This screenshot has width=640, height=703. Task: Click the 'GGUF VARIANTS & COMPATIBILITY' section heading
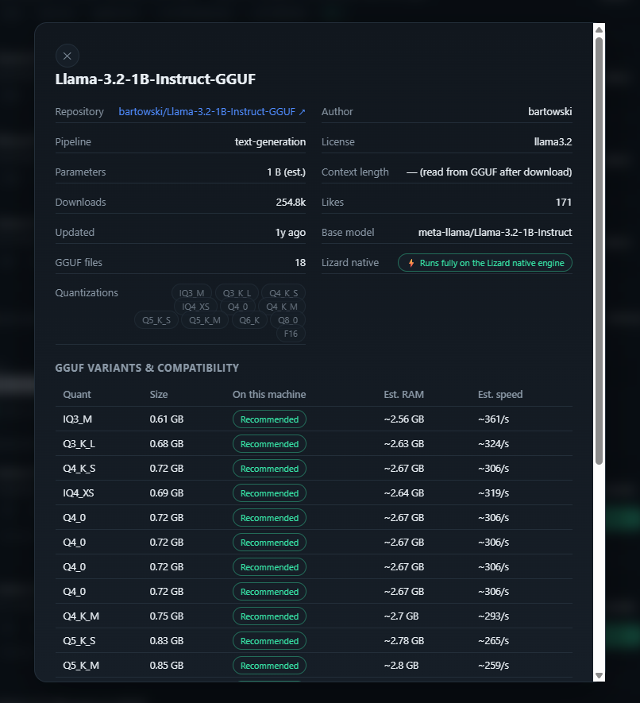(147, 368)
